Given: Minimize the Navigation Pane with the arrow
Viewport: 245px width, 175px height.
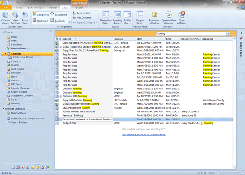Looking at the screenshot, I should [x=51, y=31].
